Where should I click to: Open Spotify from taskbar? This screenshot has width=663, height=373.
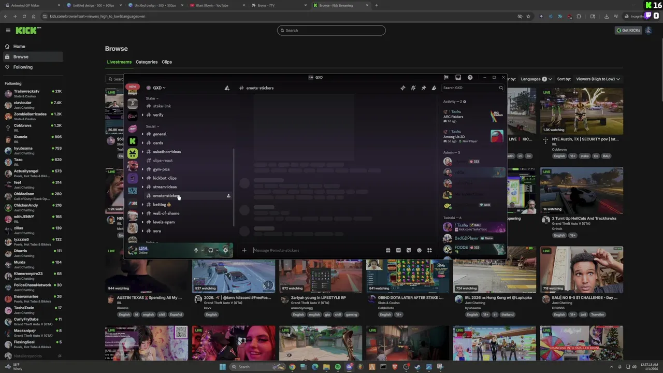click(338, 367)
